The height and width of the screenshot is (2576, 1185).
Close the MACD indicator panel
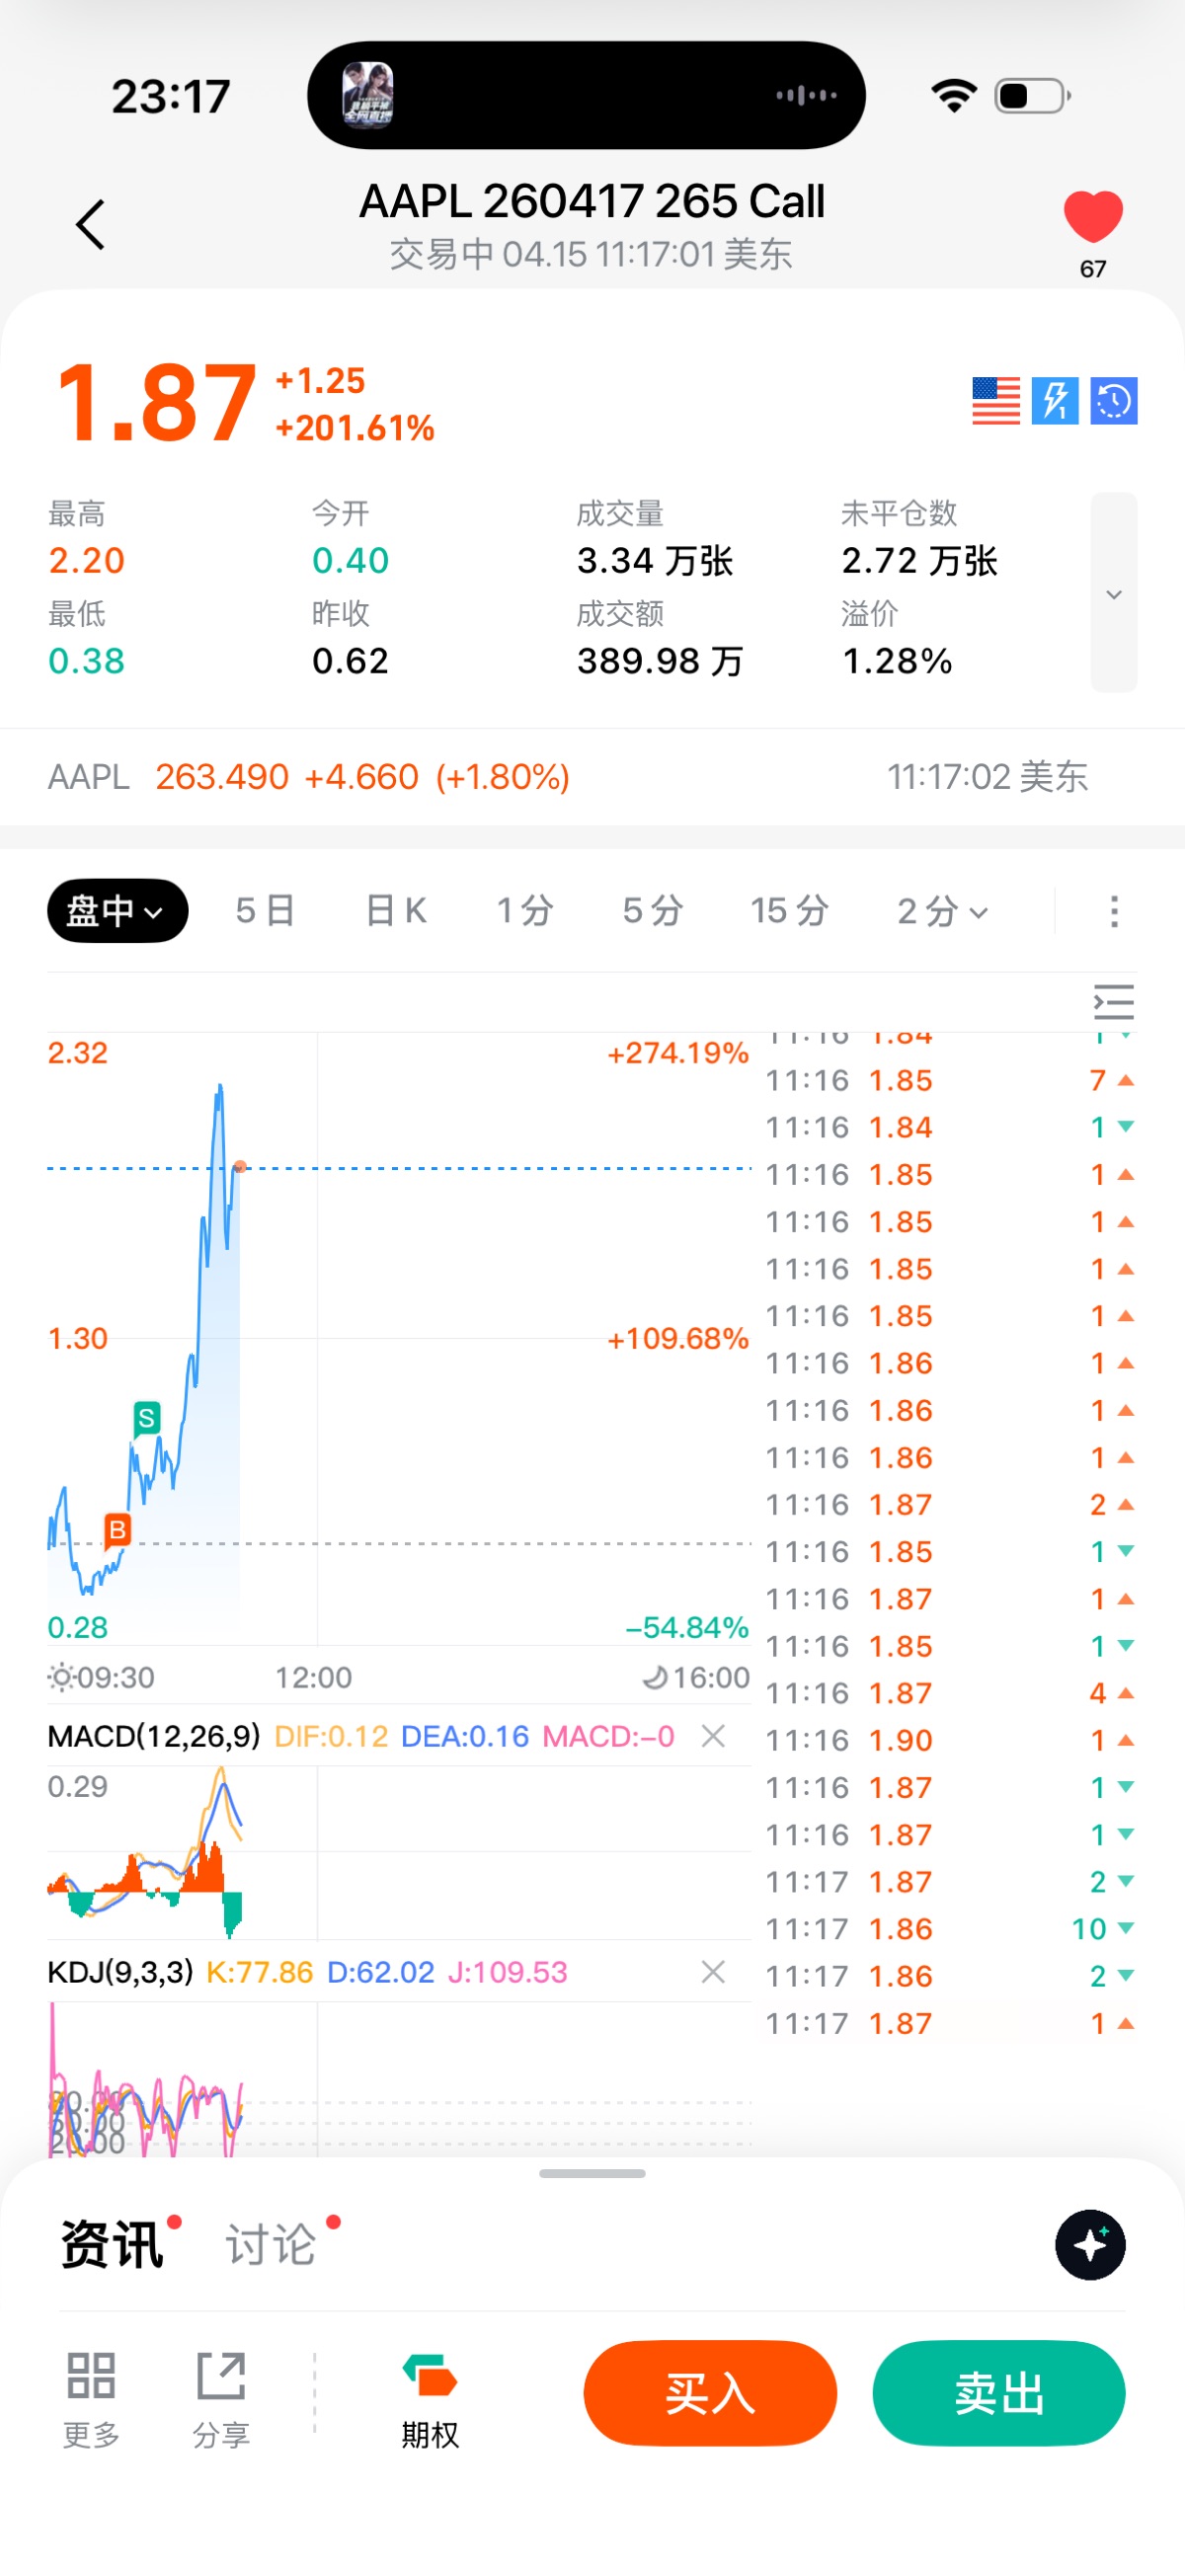(713, 1736)
